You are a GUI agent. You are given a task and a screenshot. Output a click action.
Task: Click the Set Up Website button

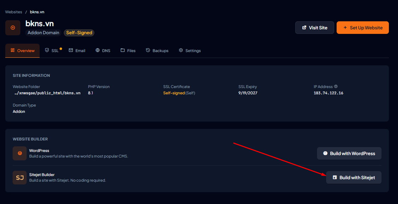(x=363, y=27)
